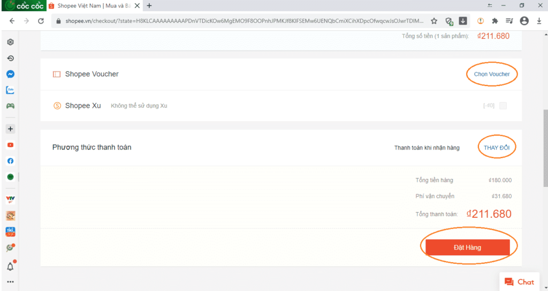Click the Tổng tiền hàng ₫180.000 value
The width and height of the screenshot is (548, 291).
(x=500, y=180)
